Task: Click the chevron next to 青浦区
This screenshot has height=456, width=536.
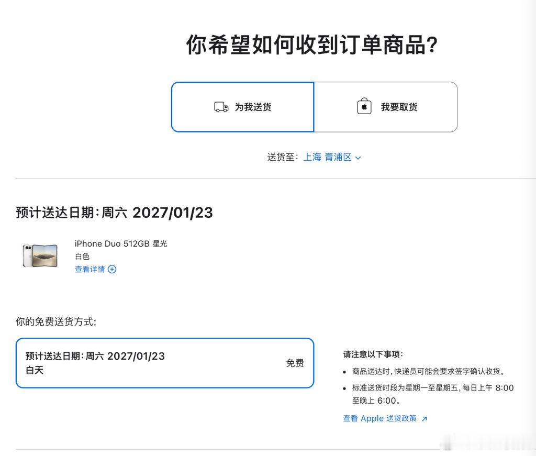Action: pos(358,158)
